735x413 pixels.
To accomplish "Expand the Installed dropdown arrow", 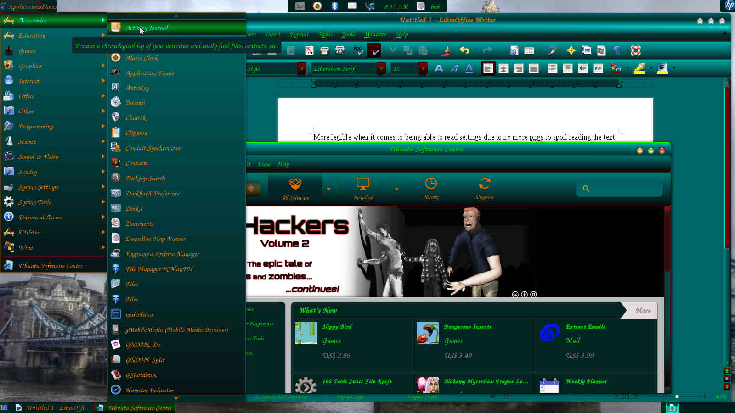I will click(396, 189).
